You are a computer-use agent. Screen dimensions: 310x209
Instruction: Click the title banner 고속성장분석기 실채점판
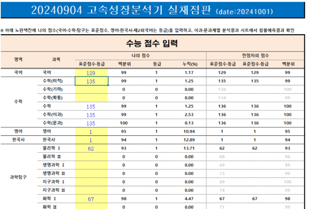coord(152,10)
